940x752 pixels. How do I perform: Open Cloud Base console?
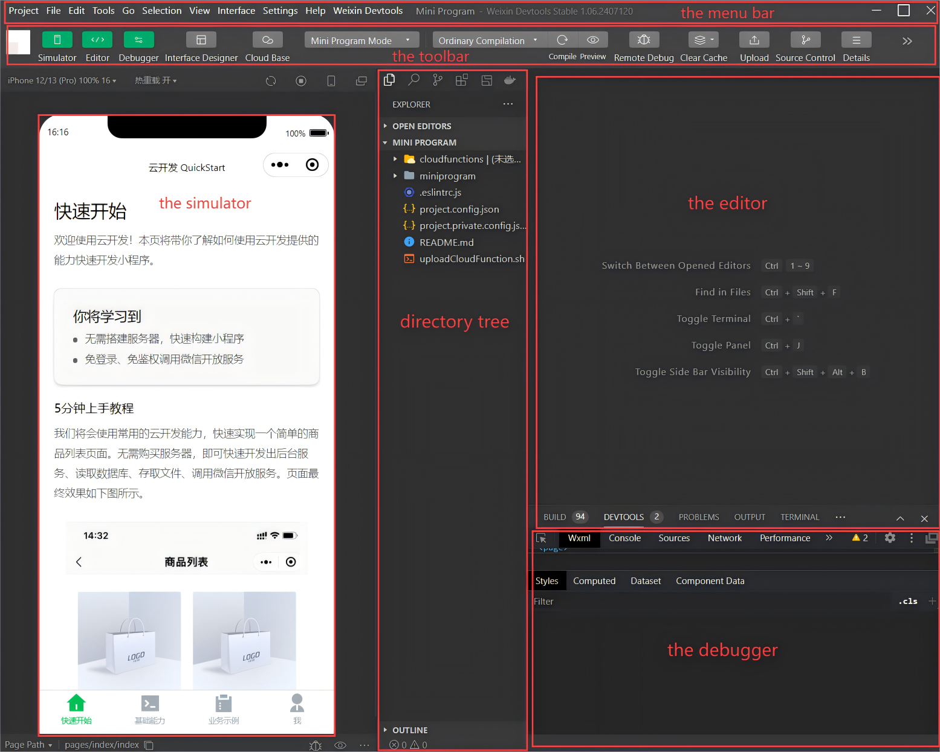coord(267,40)
